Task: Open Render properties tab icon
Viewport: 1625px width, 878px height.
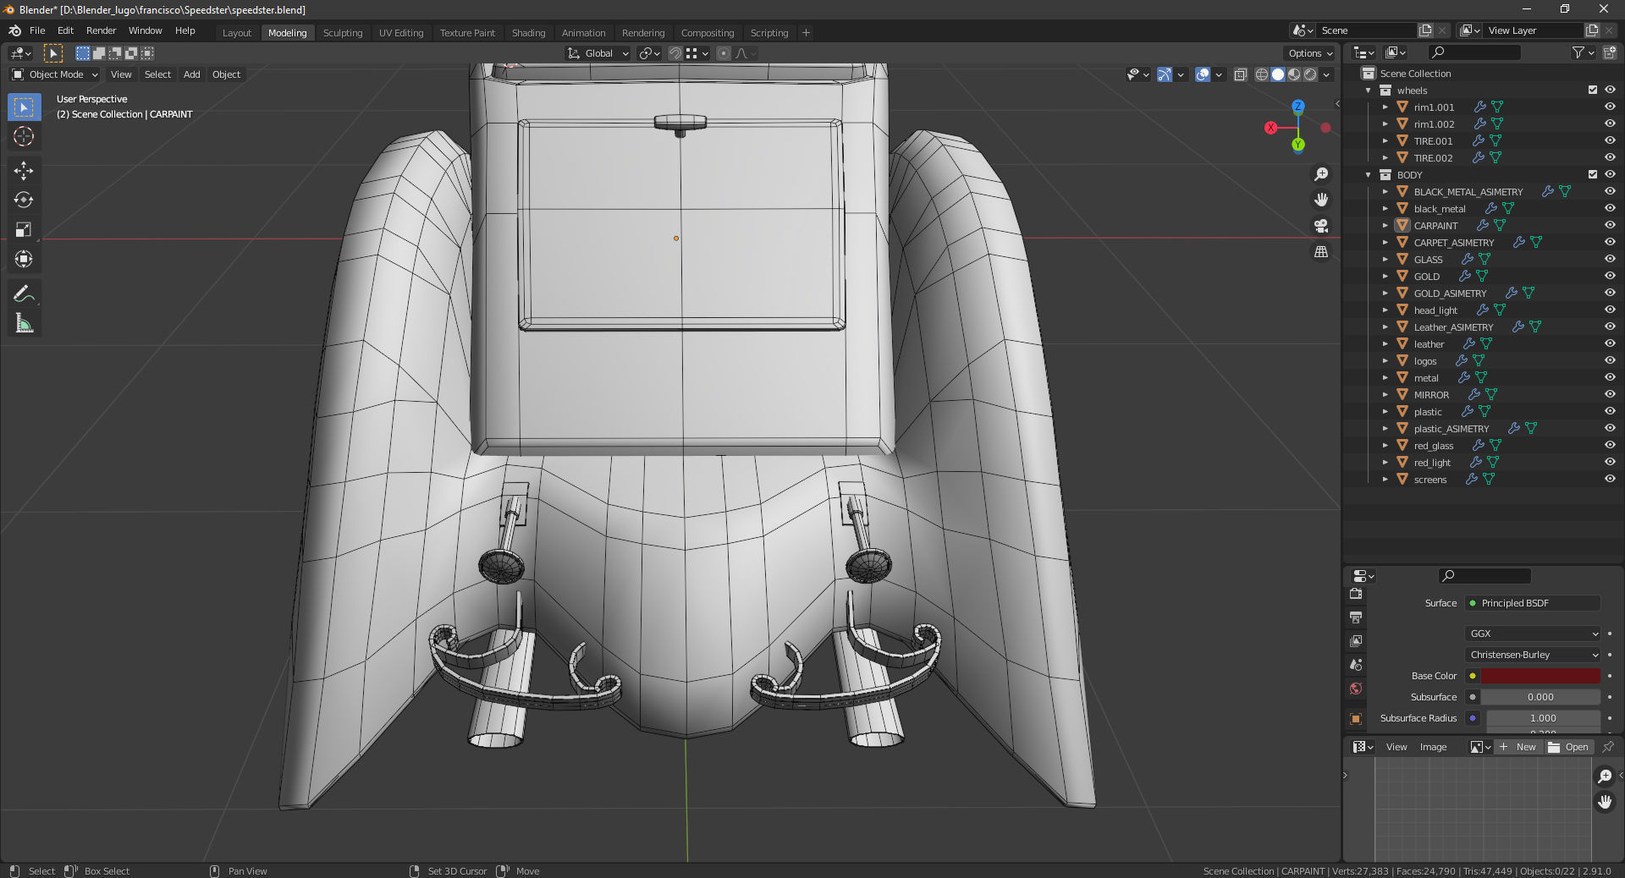Action: point(1356,595)
